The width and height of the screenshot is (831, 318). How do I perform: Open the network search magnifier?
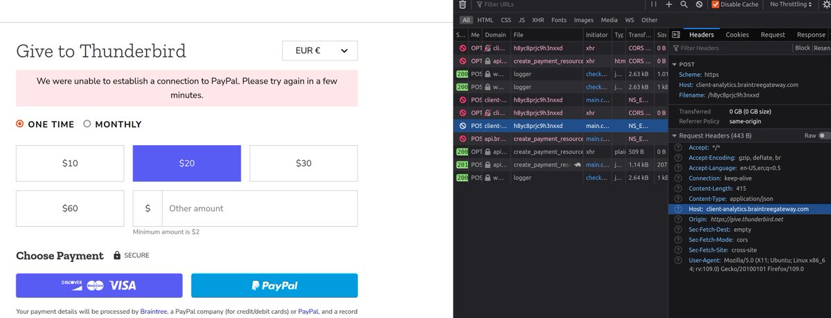click(x=683, y=4)
